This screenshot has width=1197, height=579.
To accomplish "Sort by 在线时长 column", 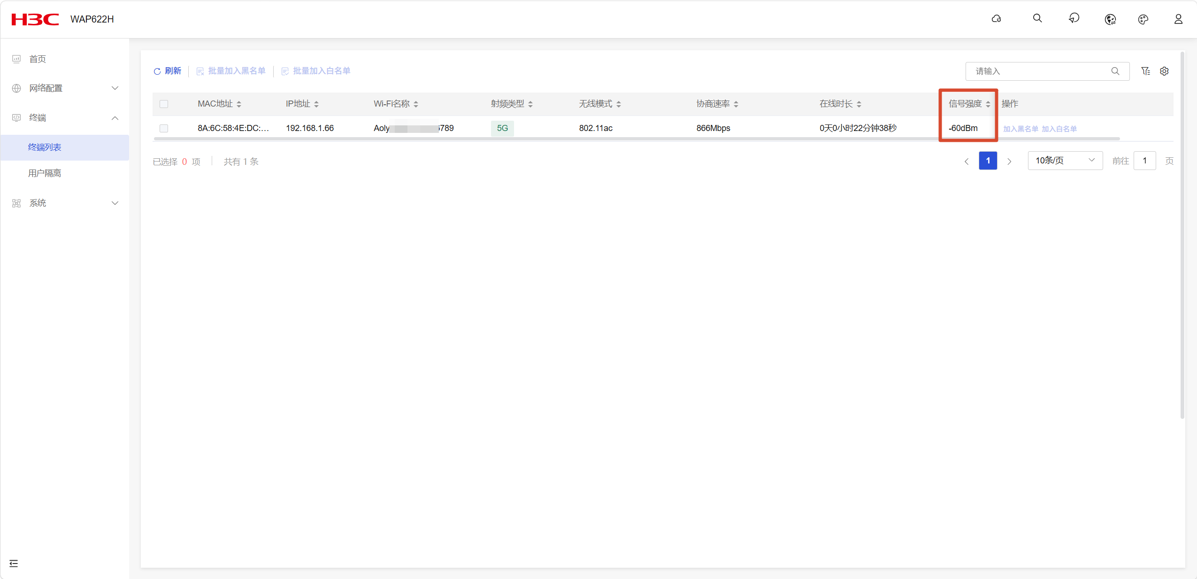I will [859, 104].
